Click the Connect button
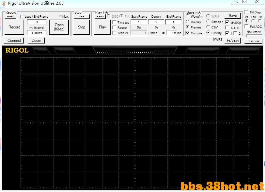Viewport: 265px width, 192px height. click(x=14, y=41)
